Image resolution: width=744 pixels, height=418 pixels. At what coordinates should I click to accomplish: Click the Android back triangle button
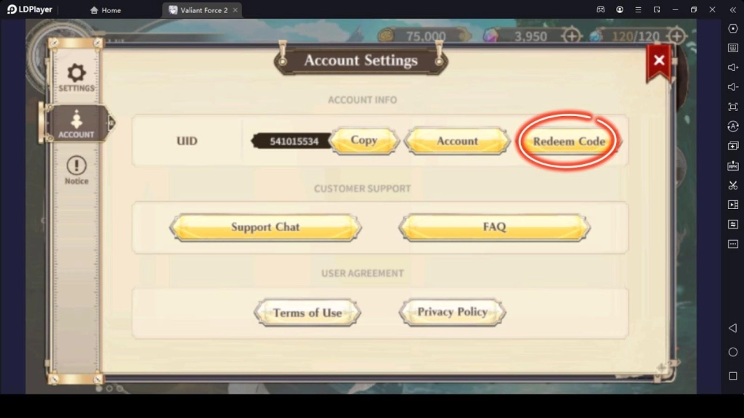click(733, 328)
